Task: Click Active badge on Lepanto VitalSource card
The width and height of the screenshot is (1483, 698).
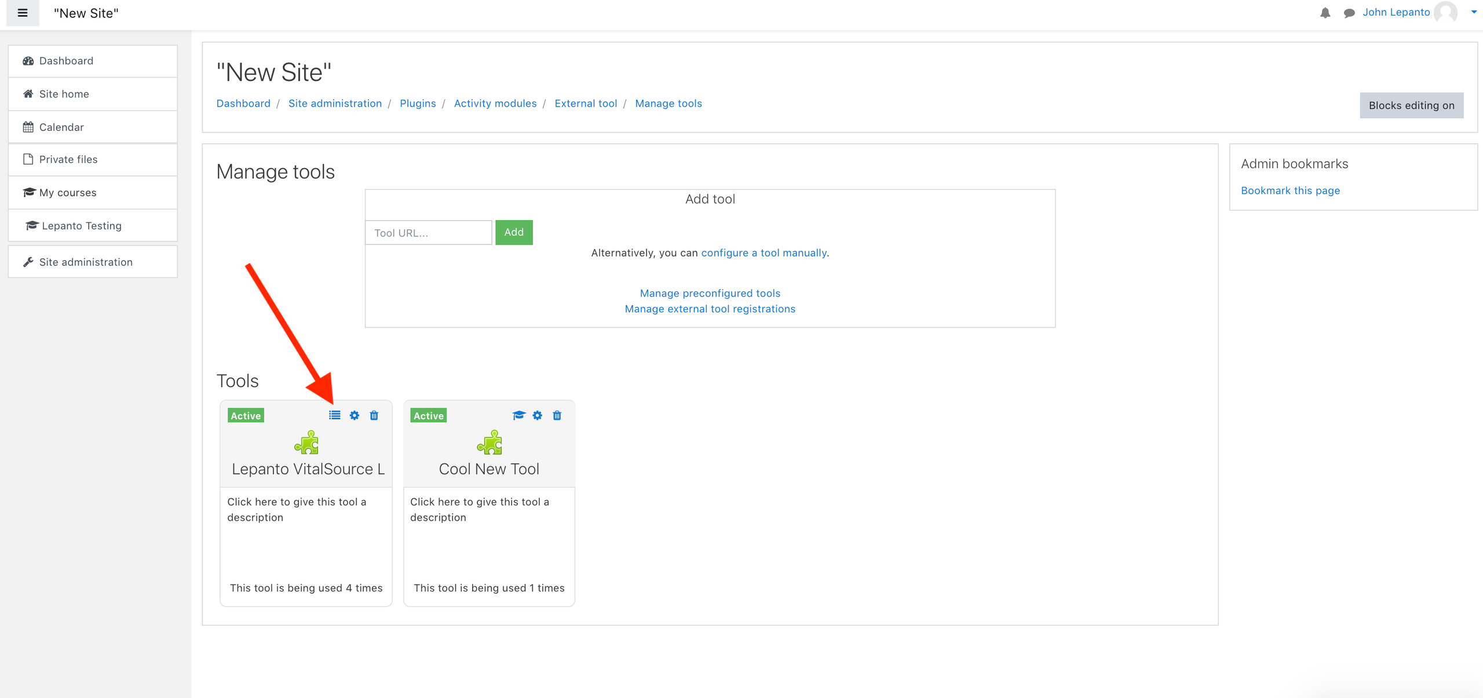Action: (246, 415)
